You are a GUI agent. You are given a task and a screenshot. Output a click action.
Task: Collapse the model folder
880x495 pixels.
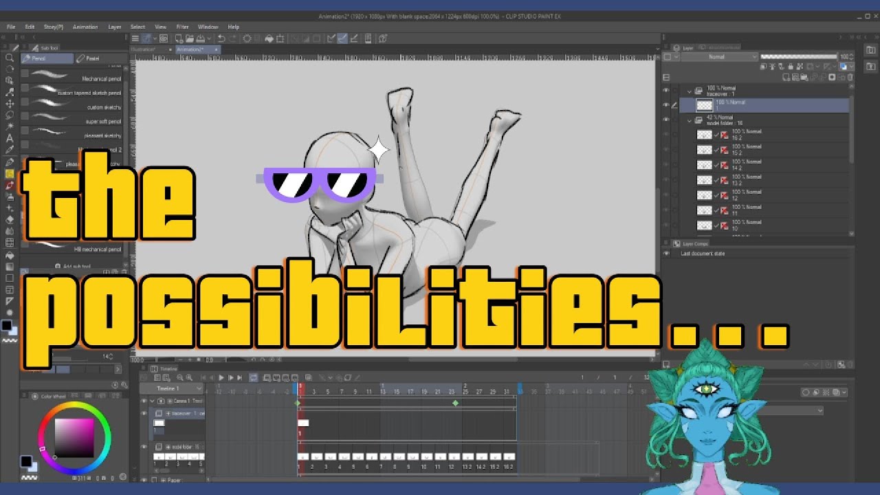point(690,120)
